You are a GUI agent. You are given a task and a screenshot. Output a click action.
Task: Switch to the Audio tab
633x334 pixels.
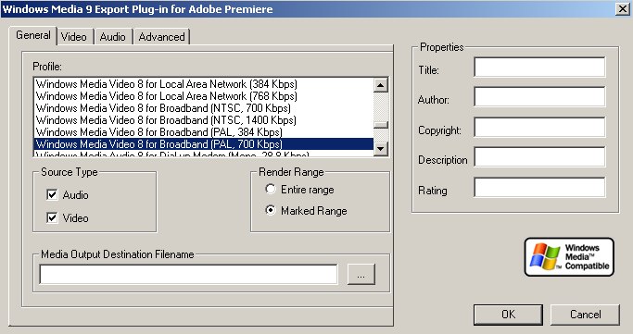(113, 37)
